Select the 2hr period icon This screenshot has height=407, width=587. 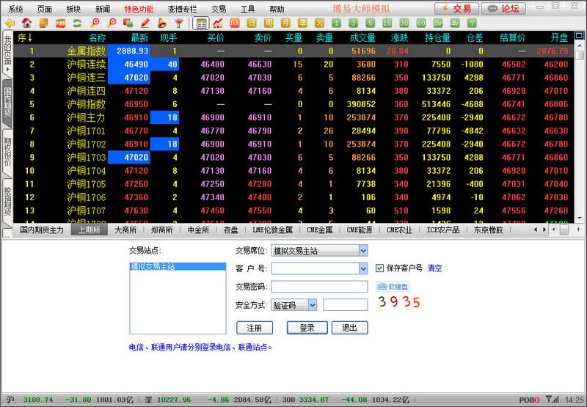437,23
